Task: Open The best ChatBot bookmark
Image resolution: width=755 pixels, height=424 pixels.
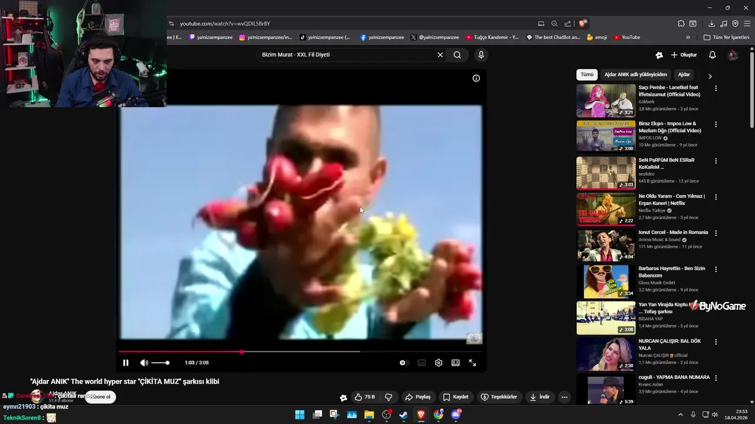Action: coord(553,37)
